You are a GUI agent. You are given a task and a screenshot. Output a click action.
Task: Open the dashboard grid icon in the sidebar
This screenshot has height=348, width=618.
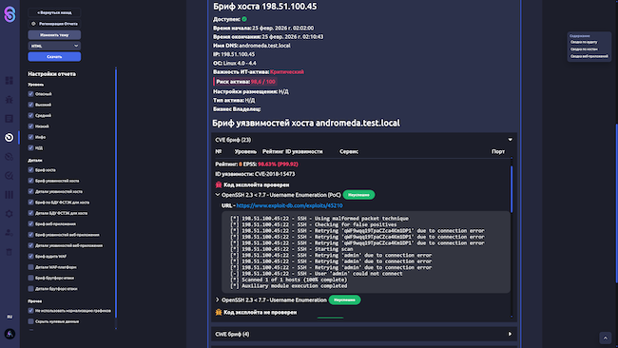[10, 81]
